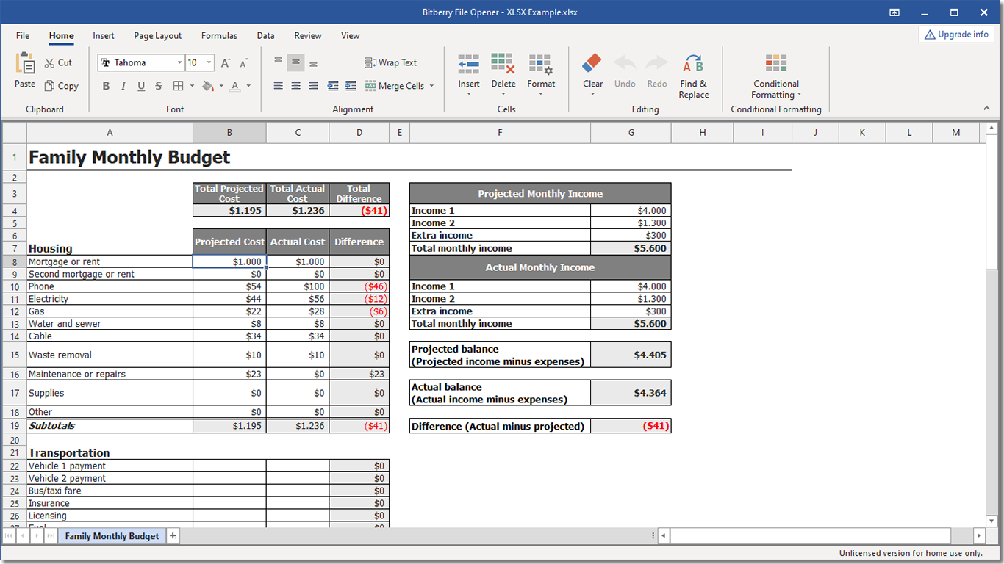
Task: Open the Formulas ribbon tab
Action: 219,35
